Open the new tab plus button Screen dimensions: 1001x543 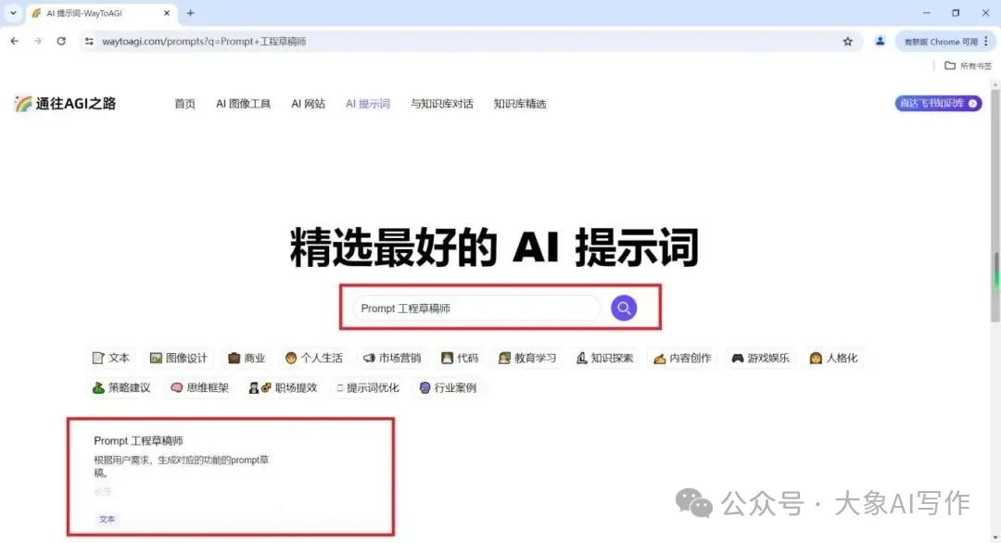pyautogui.click(x=190, y=13)
